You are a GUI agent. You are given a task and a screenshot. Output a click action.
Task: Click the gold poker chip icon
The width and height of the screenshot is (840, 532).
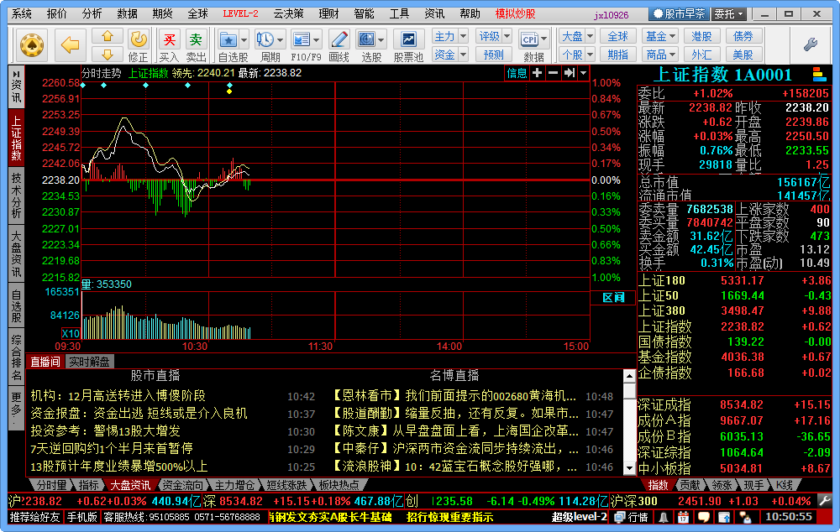pos(32,45)
